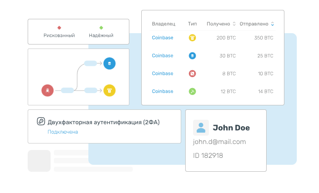Click the 14 BTC sent value

[266, 91]
